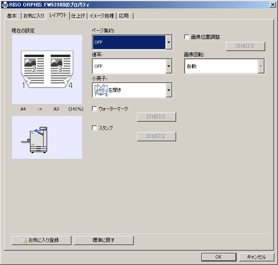Click the printer icon in title bar
278x265 pixels.
[x=5, y=5]
